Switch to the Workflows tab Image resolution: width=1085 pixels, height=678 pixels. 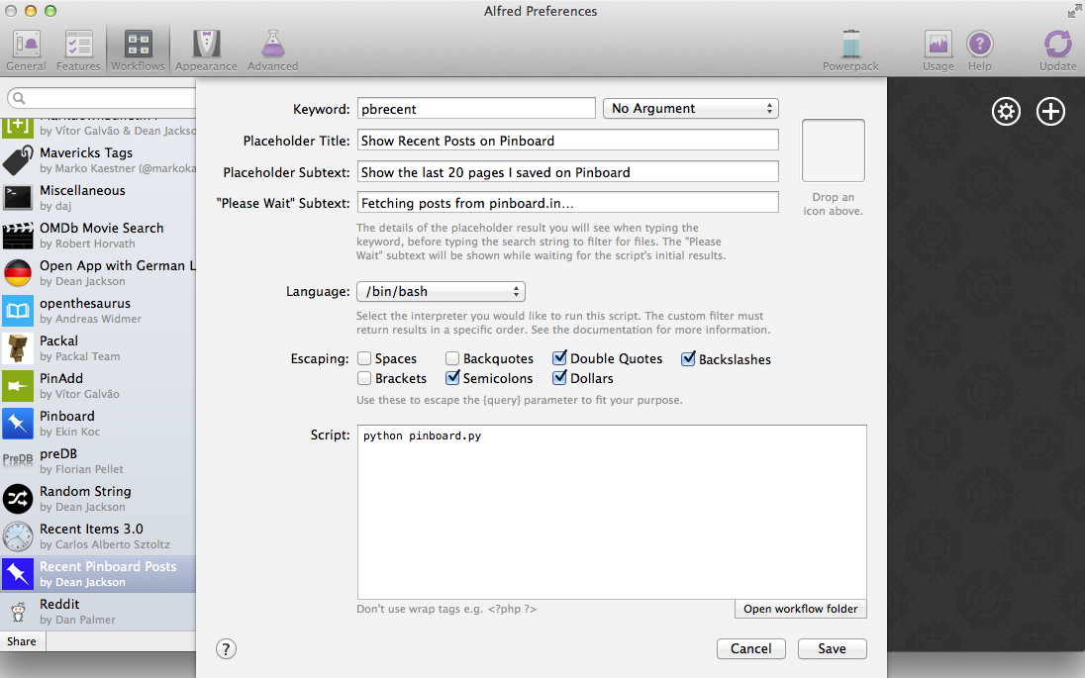[x=138, y=50]
